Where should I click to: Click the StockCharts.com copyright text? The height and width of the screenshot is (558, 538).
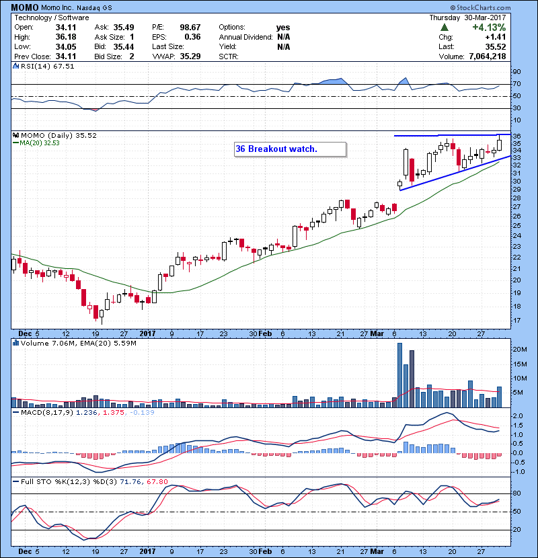tap(480, 7)
